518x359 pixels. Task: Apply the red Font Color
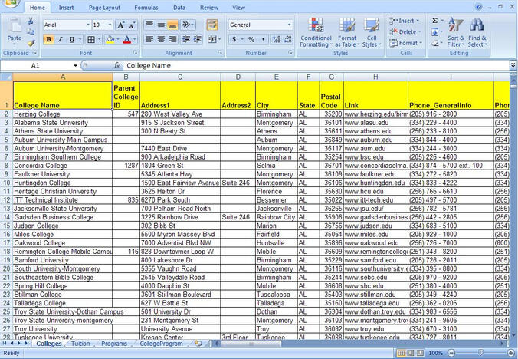pyautogui.click(x=127, y=40)
